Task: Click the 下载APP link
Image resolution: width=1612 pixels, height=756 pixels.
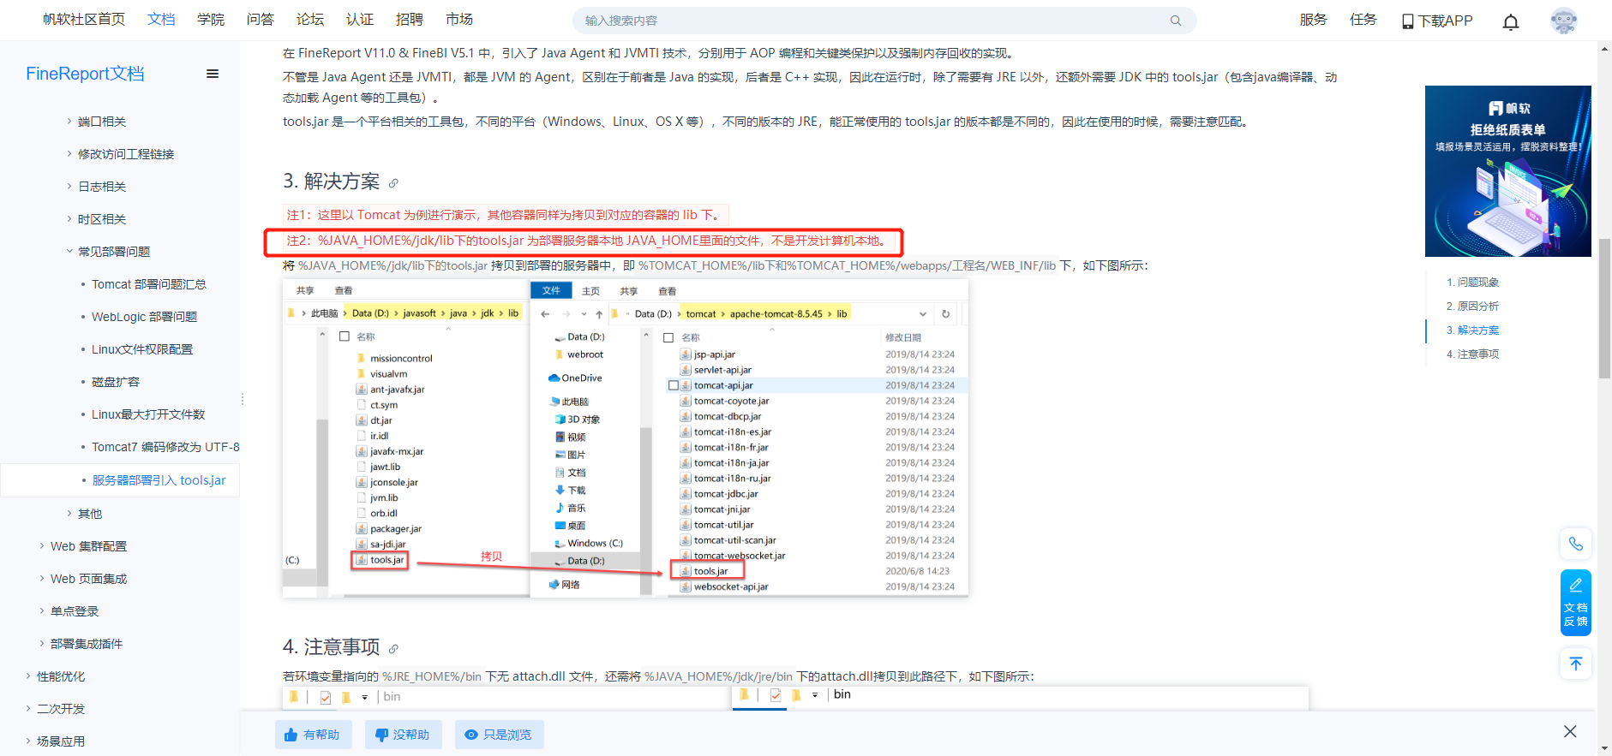Action: [1445, 21]
